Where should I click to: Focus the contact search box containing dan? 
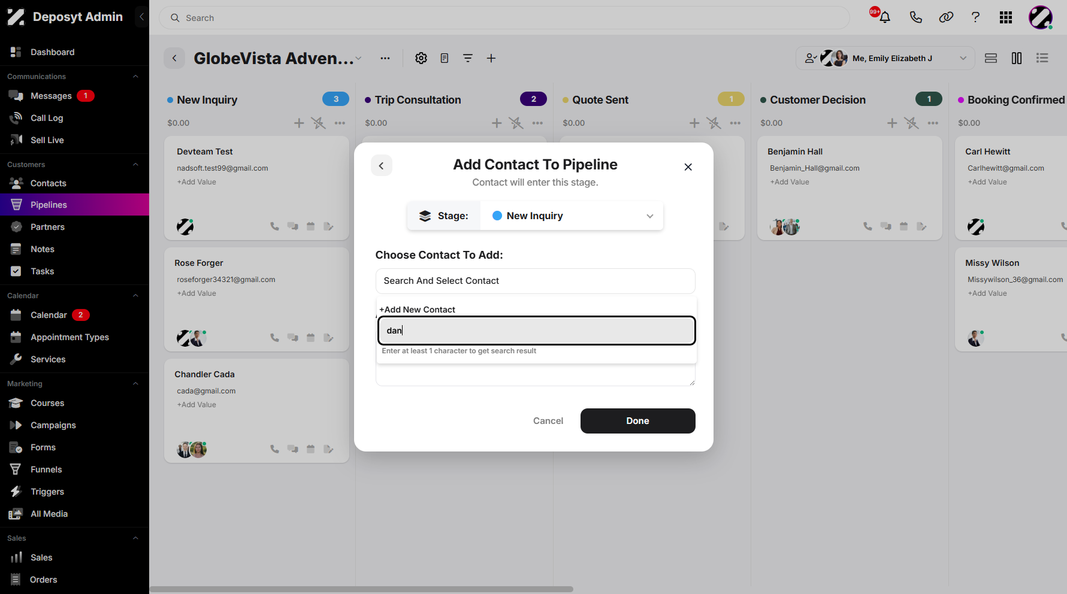click(537, 331)
